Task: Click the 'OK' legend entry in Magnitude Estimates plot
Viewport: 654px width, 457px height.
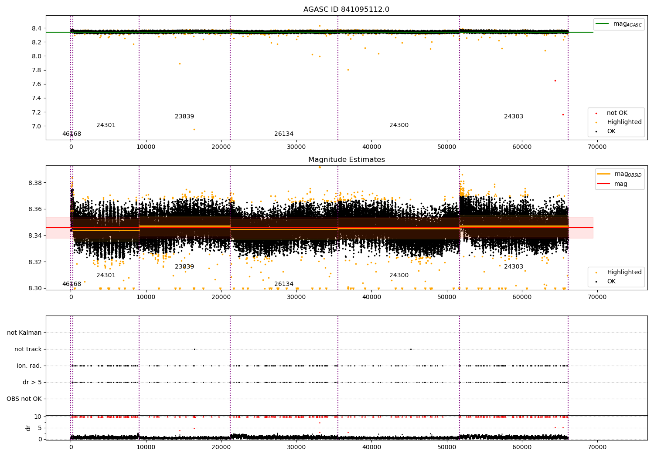Action: 611,282
